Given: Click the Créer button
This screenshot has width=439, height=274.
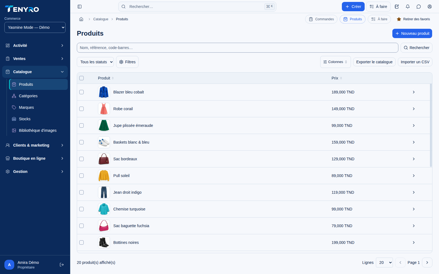Looking at the screenshot, I should [353, 7].
